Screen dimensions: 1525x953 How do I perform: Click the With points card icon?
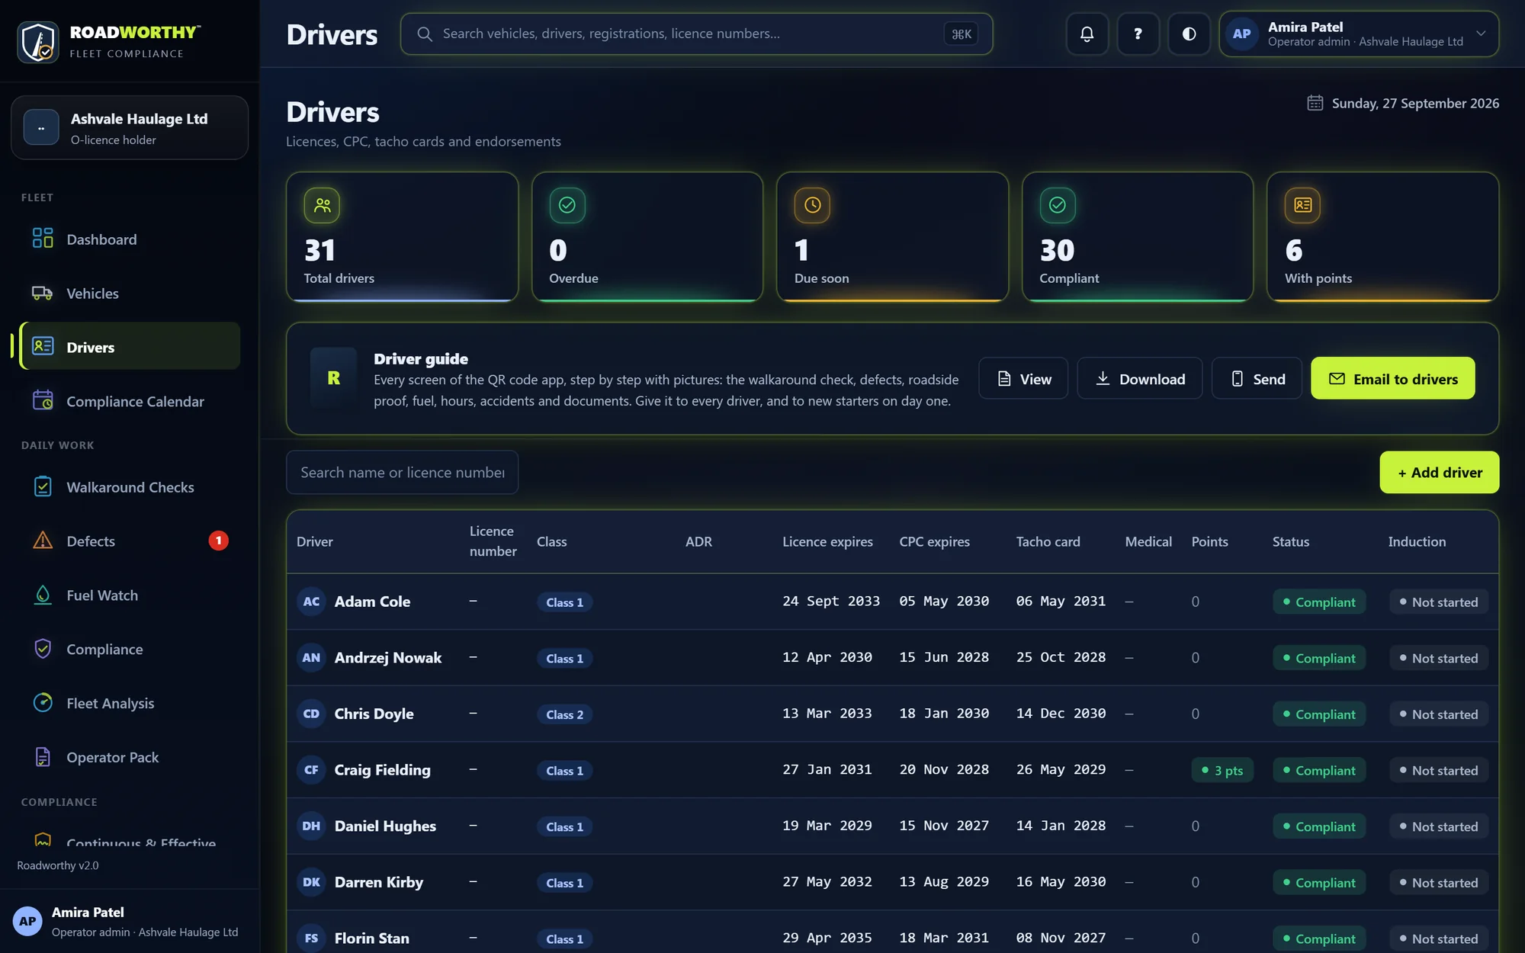[x=1302, y=205]
